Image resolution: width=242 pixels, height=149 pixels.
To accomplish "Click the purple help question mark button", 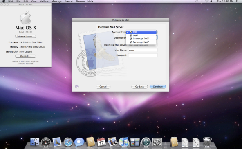I will coord(77,86).
